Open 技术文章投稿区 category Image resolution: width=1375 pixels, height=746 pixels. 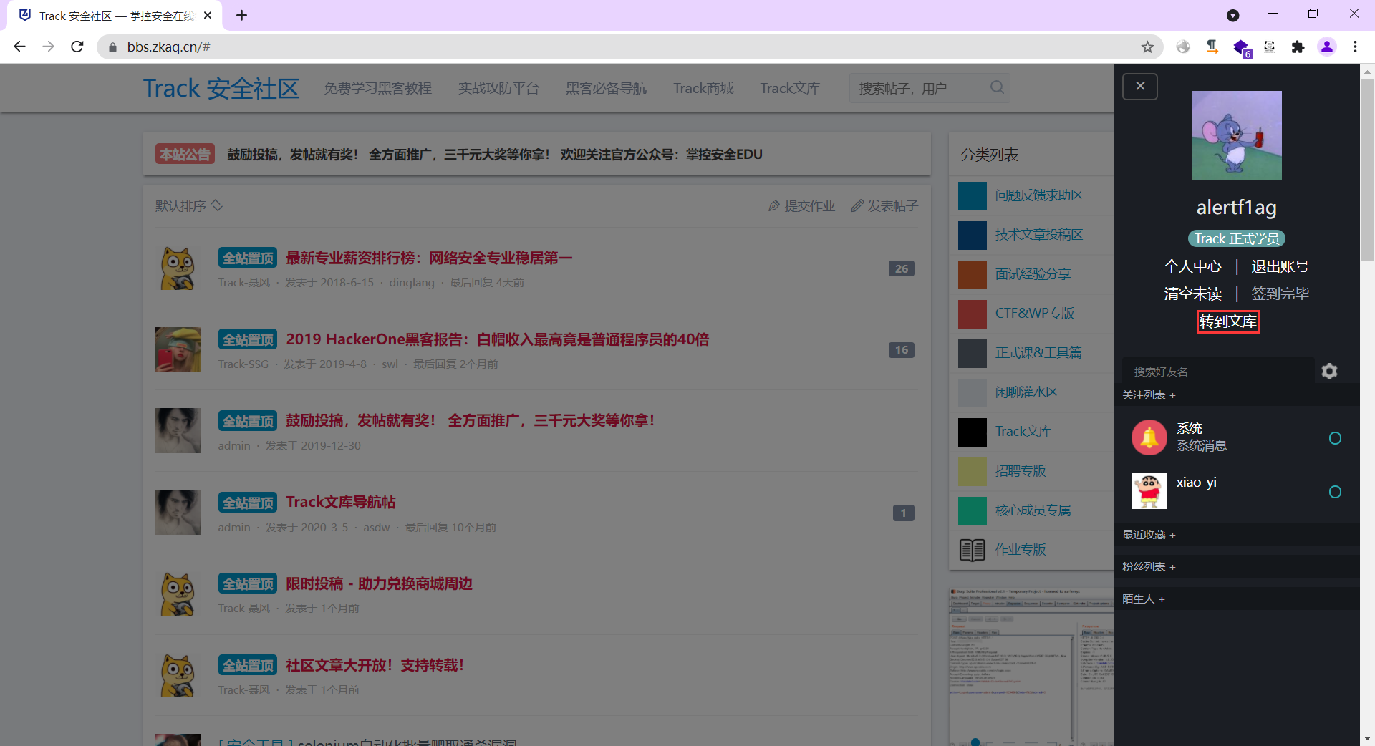coord(1038,235)
